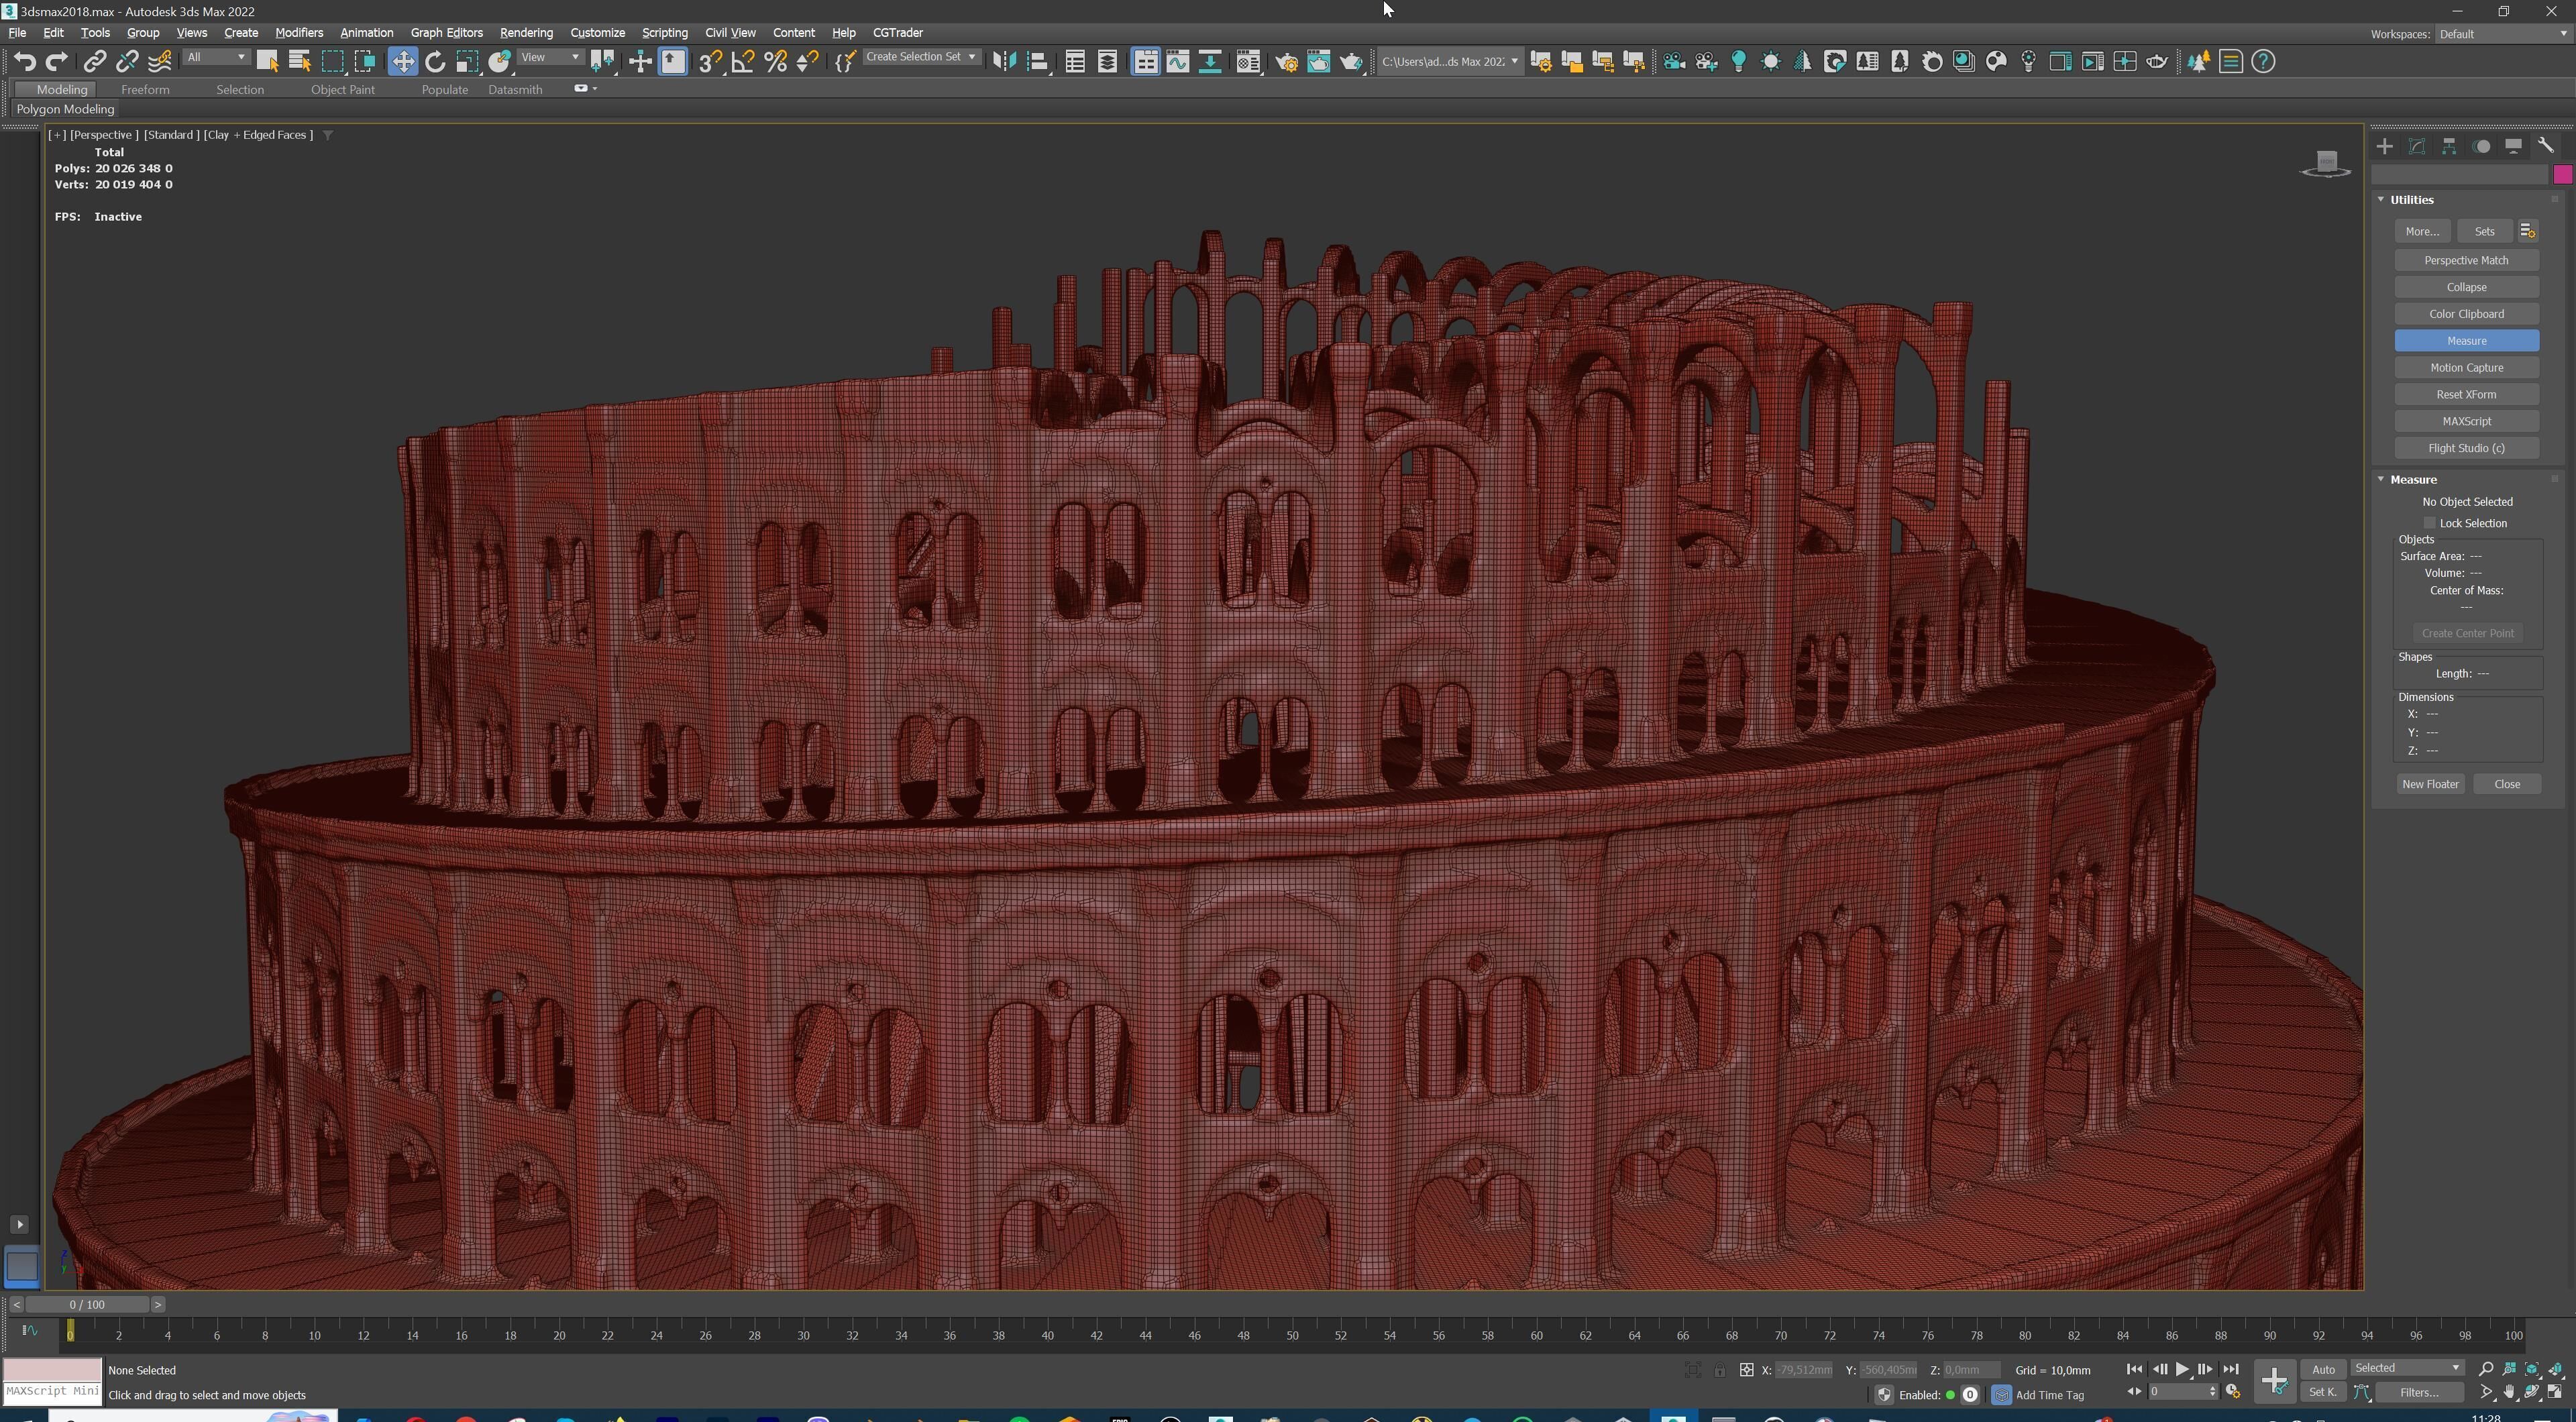Image resolution: width=2576 pixels, height=1422 pixels.
Task: Open the Modifiers menu
Action: coord(299,32)
